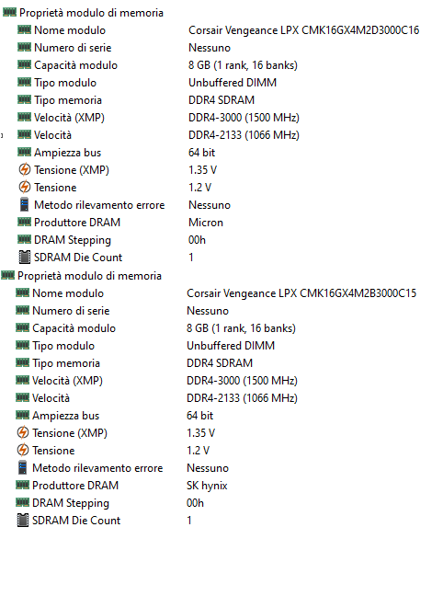Click the 'Micron' manufacturer value
Viewport: 443px width, 596px height.
[x=206, y=223]
